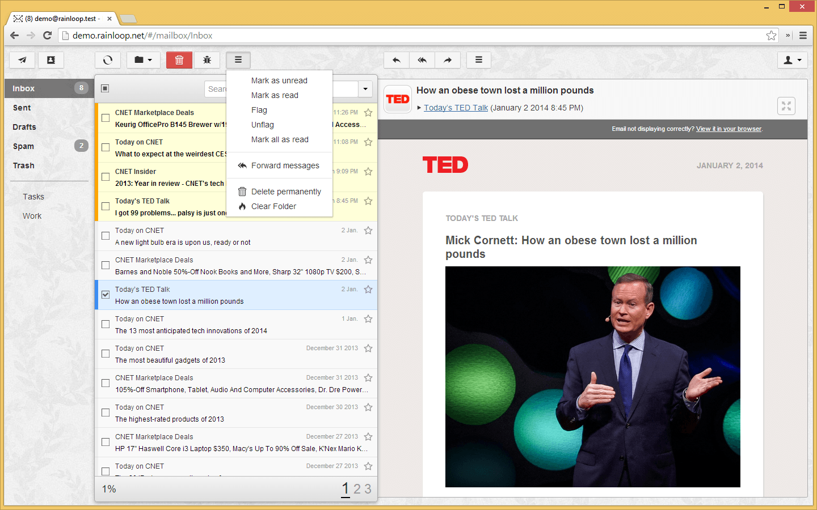Check the CNET Marketplace Deals Keurig message

pos(106,118)
